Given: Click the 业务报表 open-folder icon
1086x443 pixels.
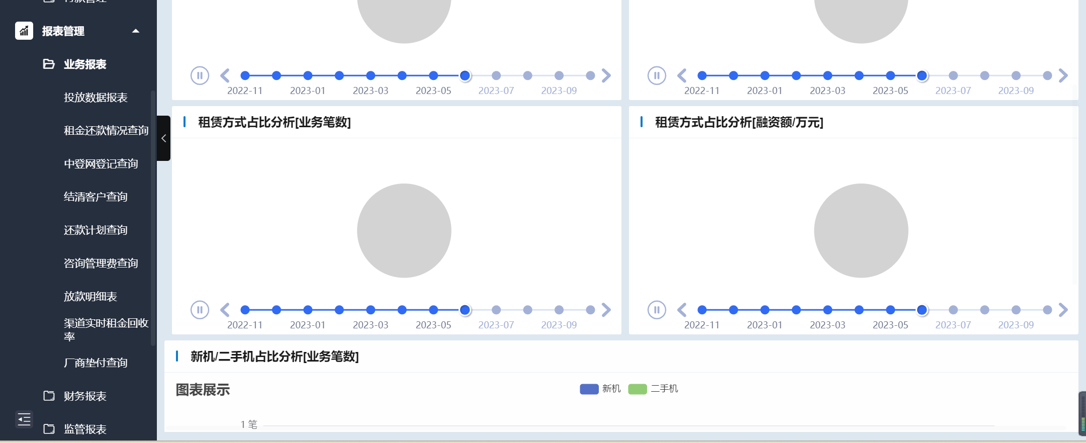Looking at the screenshot, I should tap(49, 64).
